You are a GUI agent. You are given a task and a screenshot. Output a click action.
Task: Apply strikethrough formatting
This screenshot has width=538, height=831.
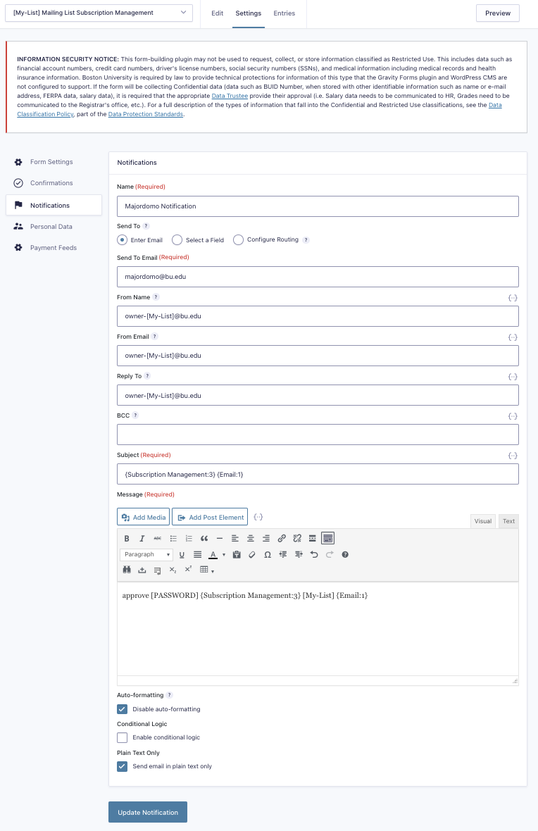(158, 539)
